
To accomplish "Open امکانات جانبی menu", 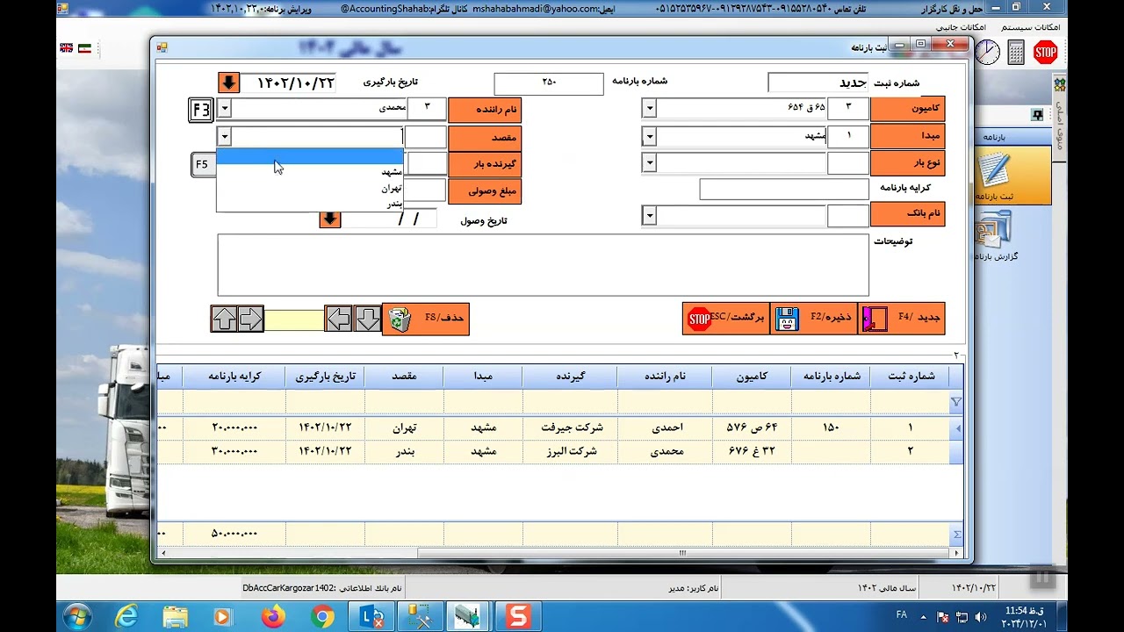I will (962, 27).
